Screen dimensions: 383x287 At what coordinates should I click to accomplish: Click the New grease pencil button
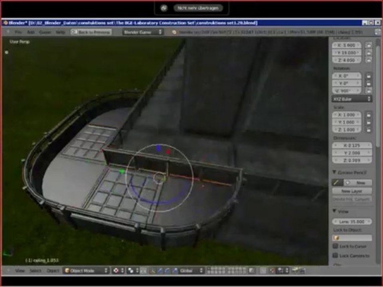pos(358,183)
